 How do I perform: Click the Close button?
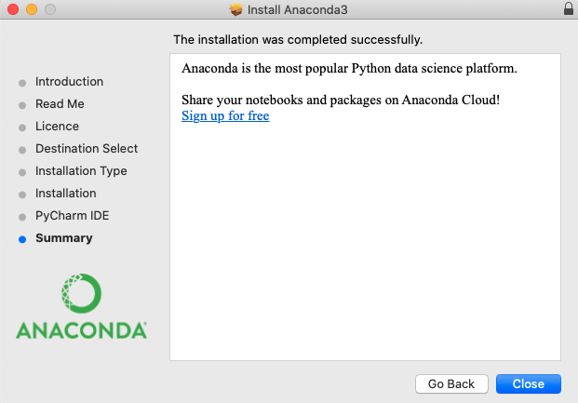(x=529, y=383)
